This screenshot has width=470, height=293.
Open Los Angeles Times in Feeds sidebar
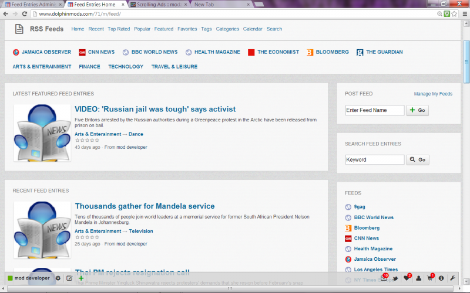pos(376,270)
